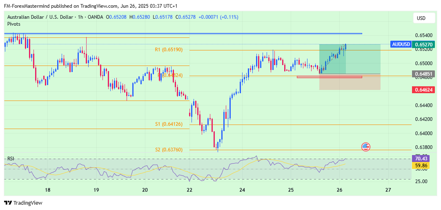Screen dimensions: 441x210
Task: Click the 0.65000 price axis label
Action: pyautogui.click(x=424, y=63)
